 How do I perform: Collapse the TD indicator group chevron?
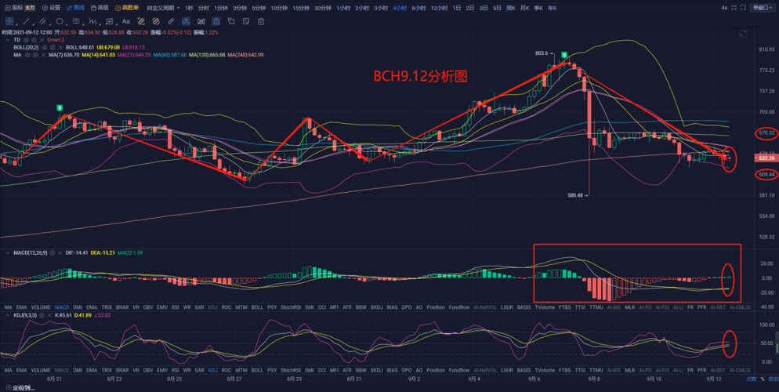coord(6,39)
